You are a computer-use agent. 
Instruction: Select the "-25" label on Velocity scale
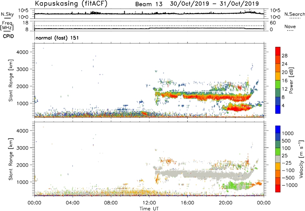coord(287,163)
